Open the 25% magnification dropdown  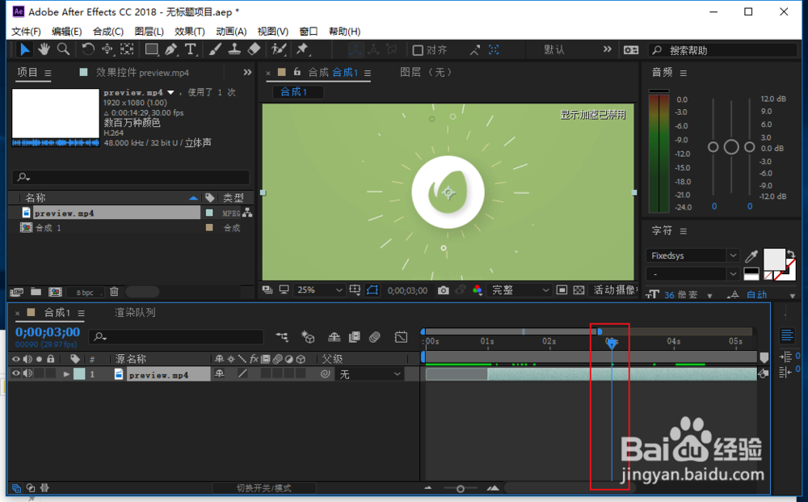pyautogui.click(x=319, y=290)
